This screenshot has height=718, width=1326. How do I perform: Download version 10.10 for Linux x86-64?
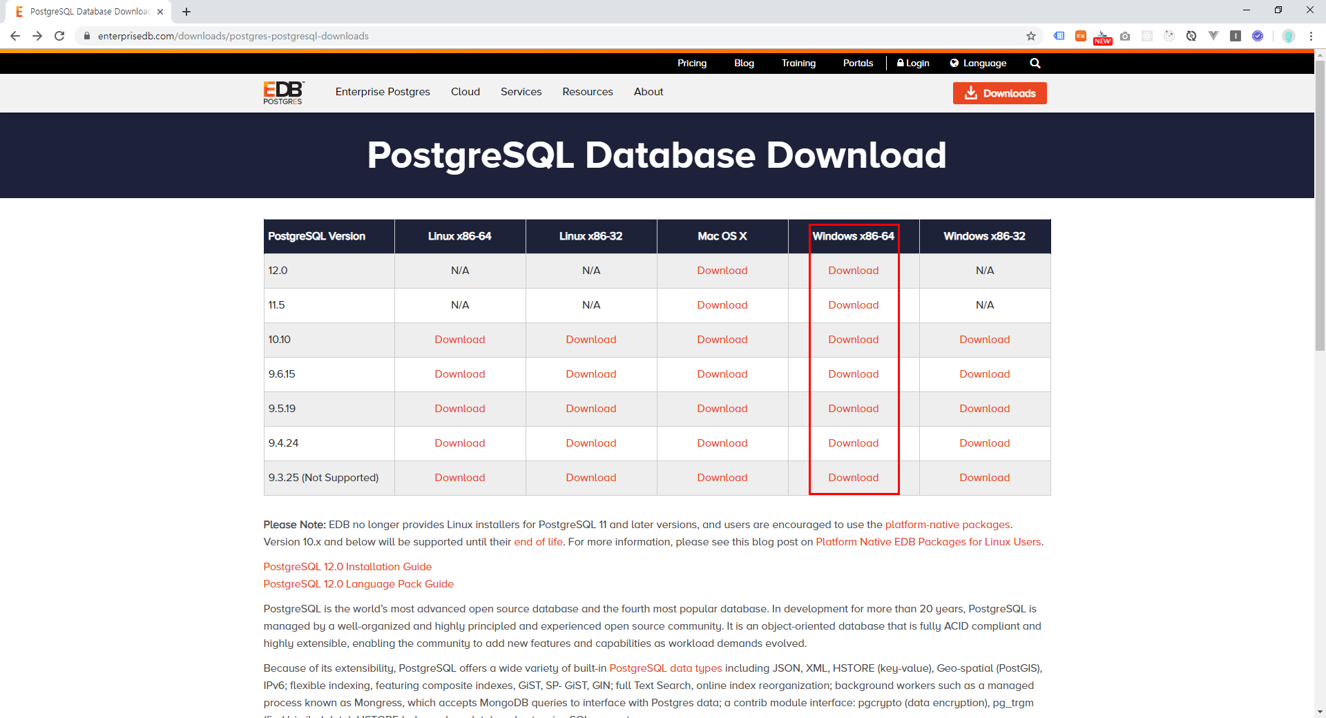[x=460, y=340]
